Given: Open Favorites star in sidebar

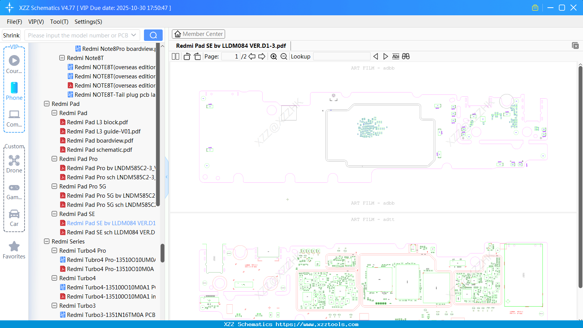Looking at the screenshot, I should [14, 250].
